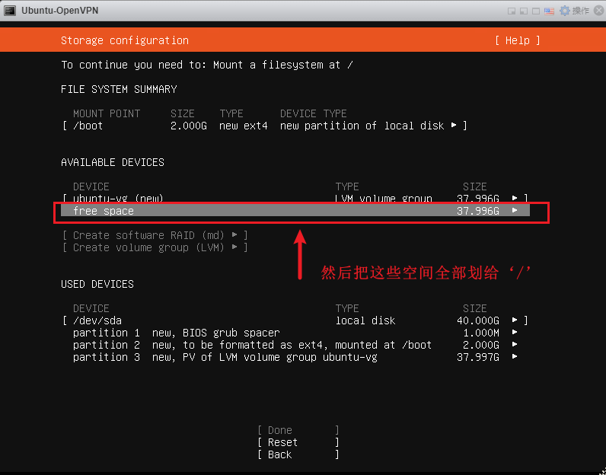Click the 37.997G size value
This screenshot has height=475, width=606.
tap(477, 357)
